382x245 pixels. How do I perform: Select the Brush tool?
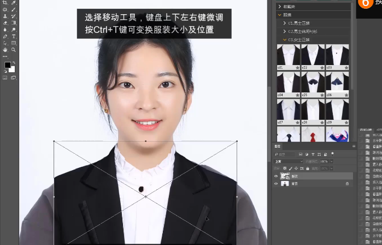click(14, 9)
